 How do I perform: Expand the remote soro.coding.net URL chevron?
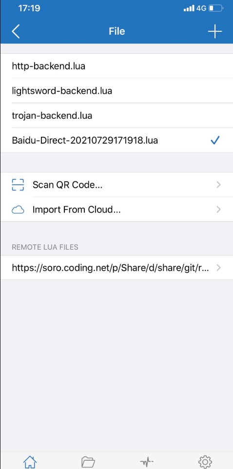coord(218,267)
